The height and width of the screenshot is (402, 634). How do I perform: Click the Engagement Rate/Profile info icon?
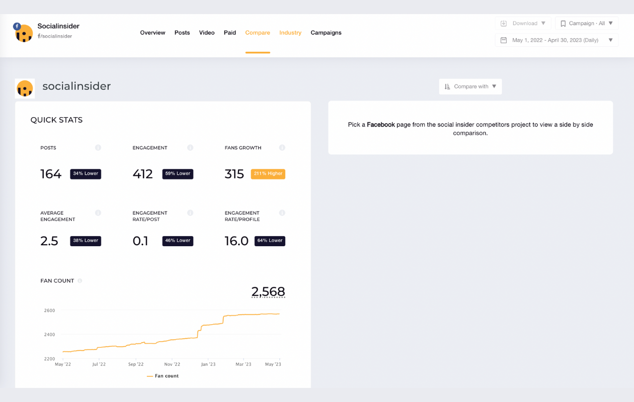pyautogui.click(x=282, y=213)
